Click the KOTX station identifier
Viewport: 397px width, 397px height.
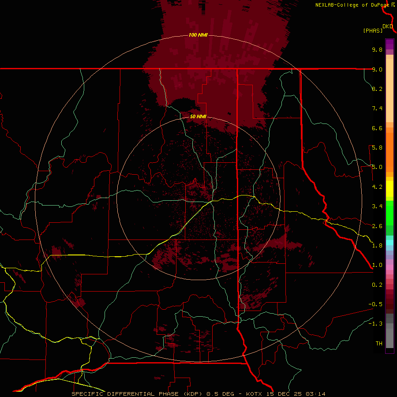pyautogui.click(x=255, y=394)
